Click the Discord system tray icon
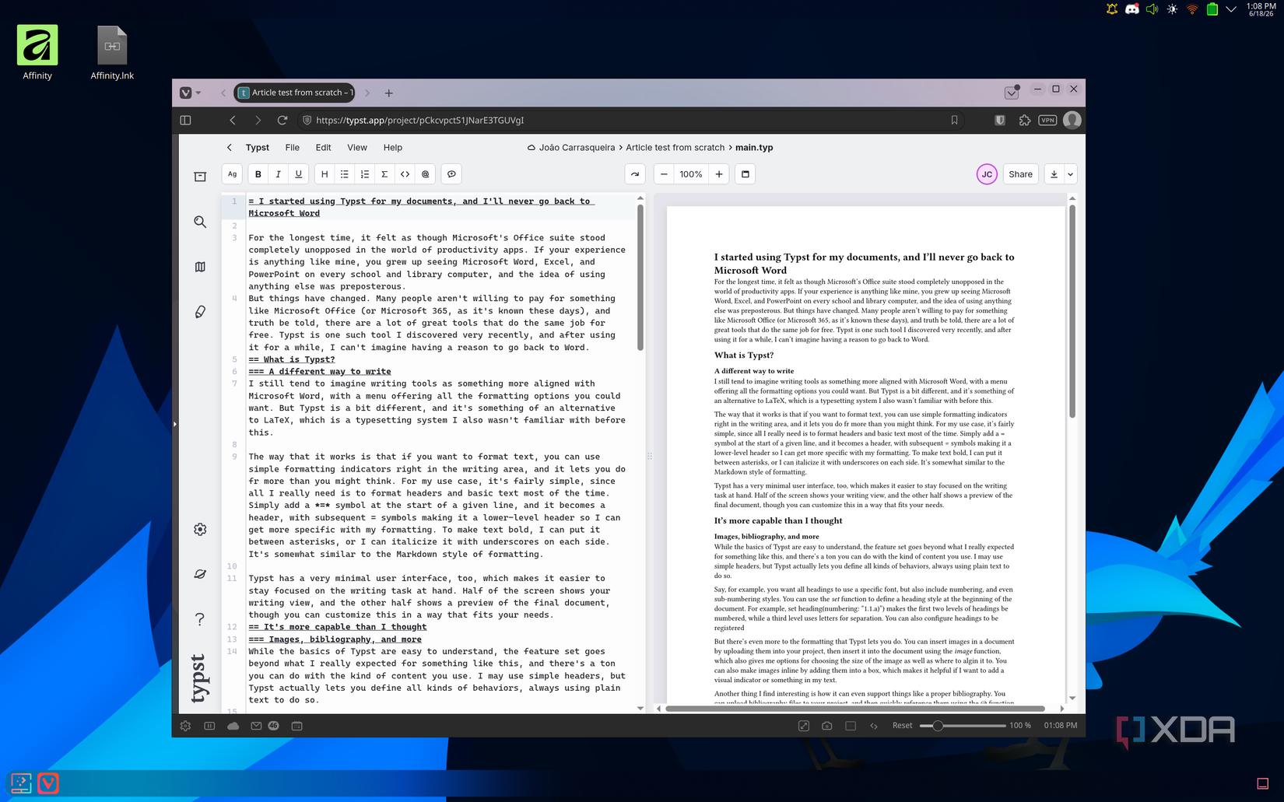The image size is (1284, 802). pos(1131,9)
